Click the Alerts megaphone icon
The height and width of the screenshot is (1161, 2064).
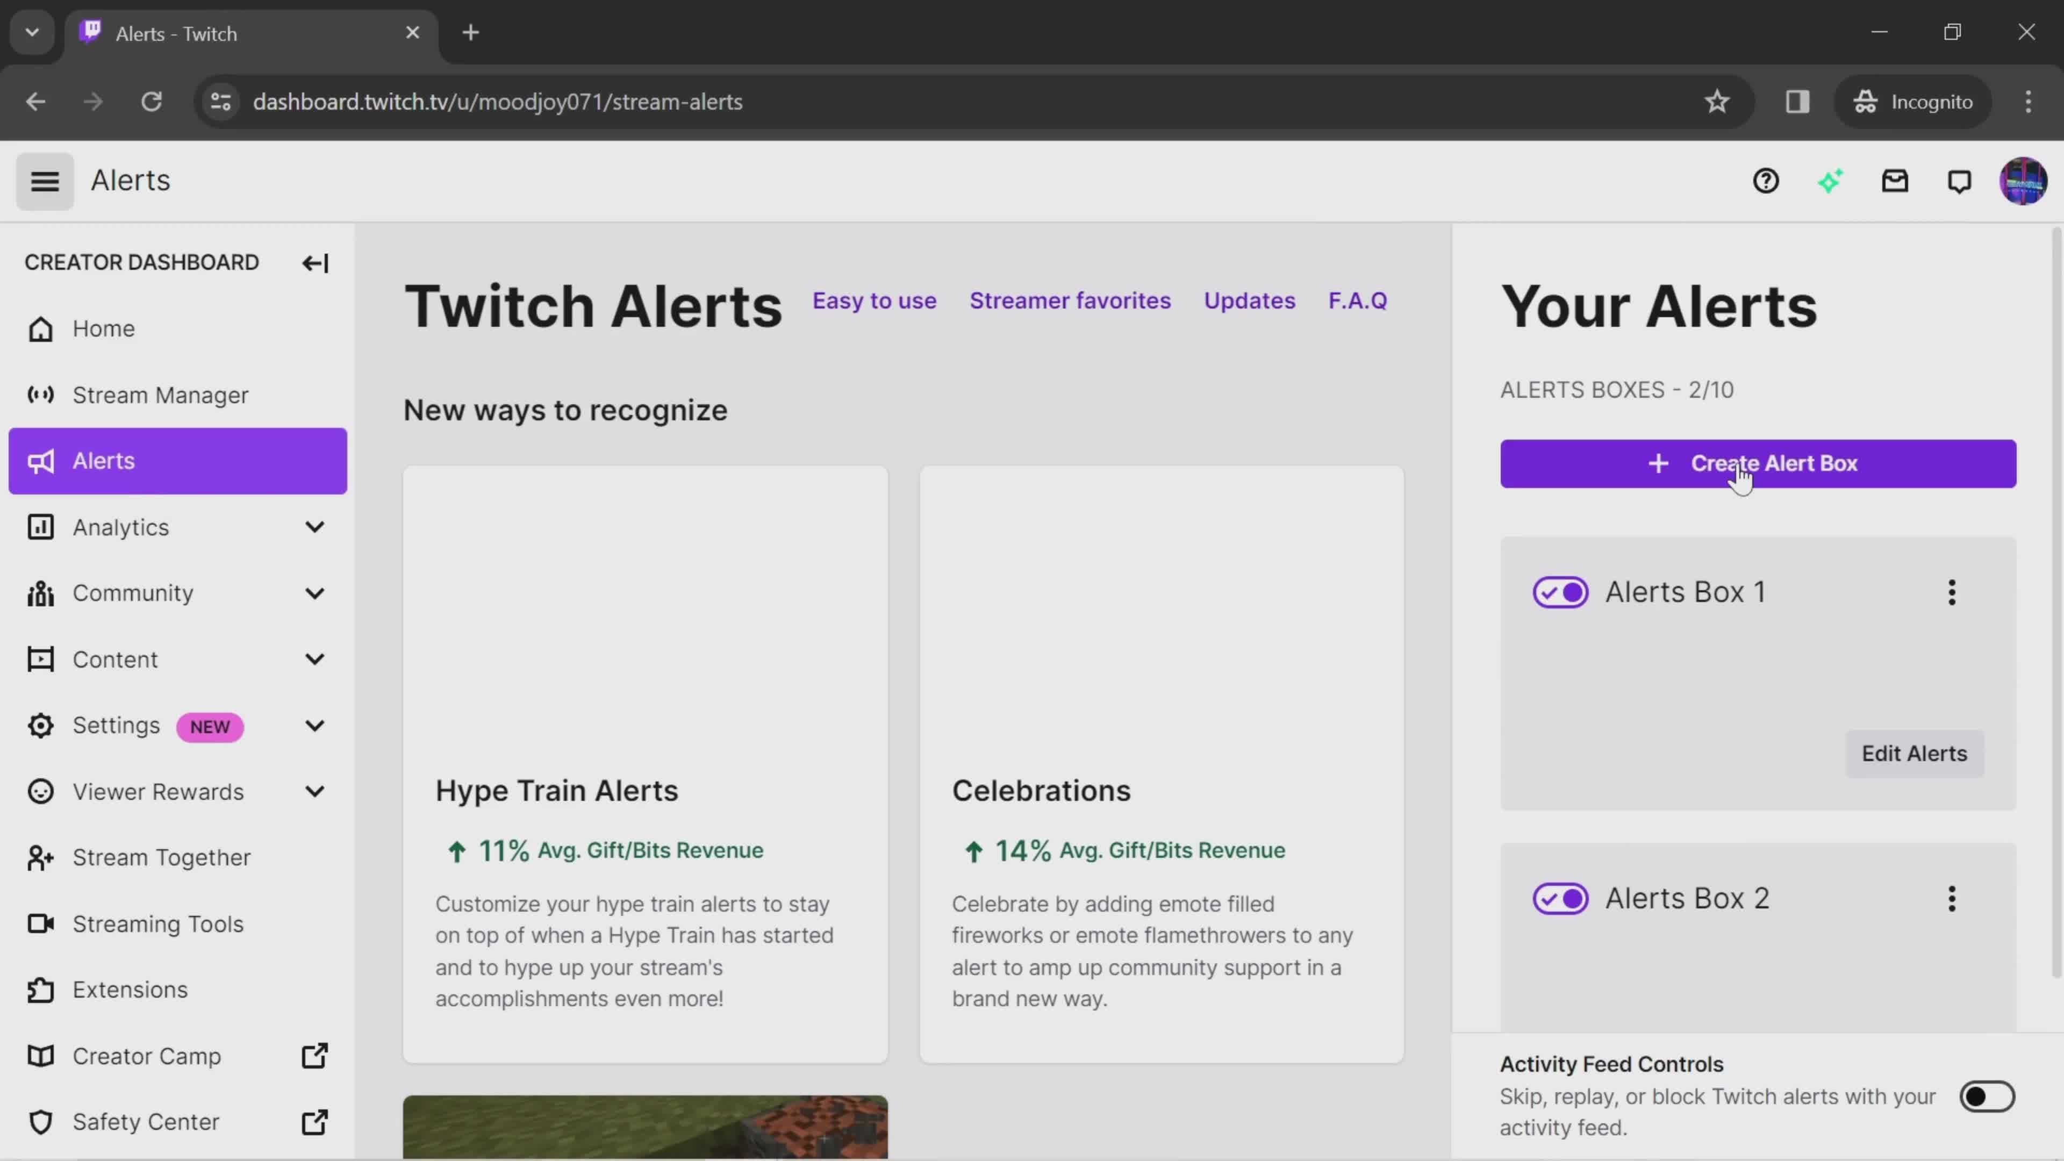(40, 461)
